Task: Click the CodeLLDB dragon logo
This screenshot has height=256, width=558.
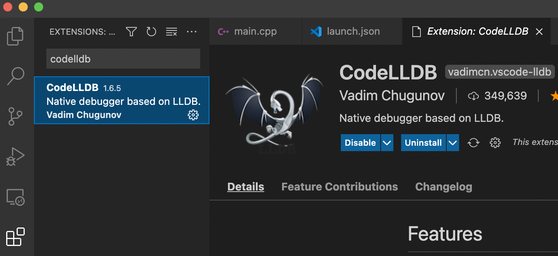Action: click(x=274, y=113)
